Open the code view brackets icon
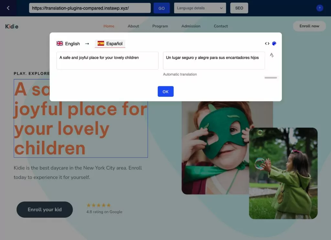The image size is (331, 240). (267, 44)
